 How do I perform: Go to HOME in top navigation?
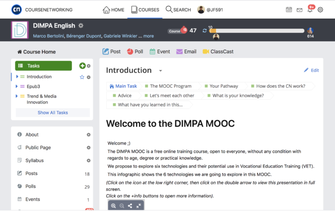[113, 10]
